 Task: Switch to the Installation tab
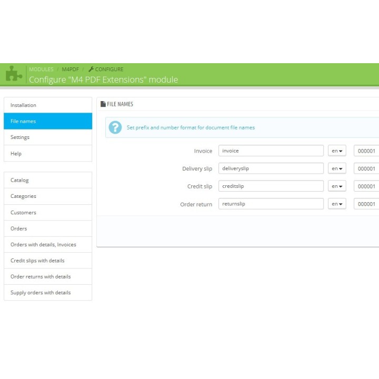coord(48,105)
